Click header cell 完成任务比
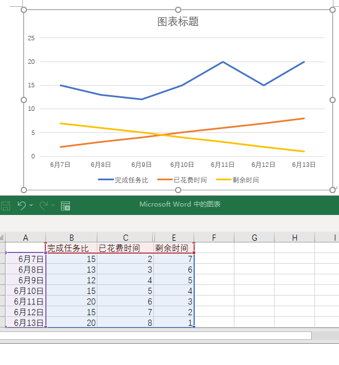Image resolution: width=339 pixels, height=365 pixels. pos(72,248)
